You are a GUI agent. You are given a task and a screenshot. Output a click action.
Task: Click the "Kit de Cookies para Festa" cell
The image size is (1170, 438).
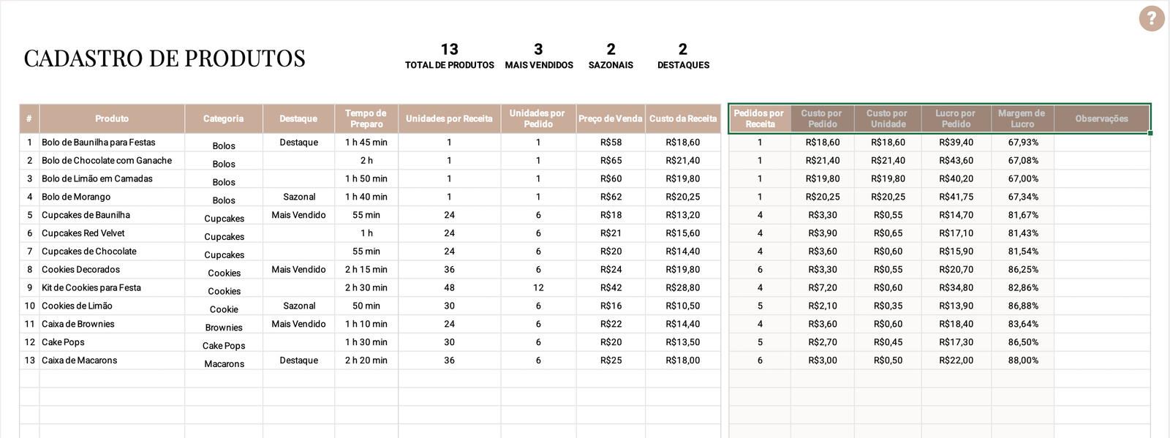pos(112,288)
